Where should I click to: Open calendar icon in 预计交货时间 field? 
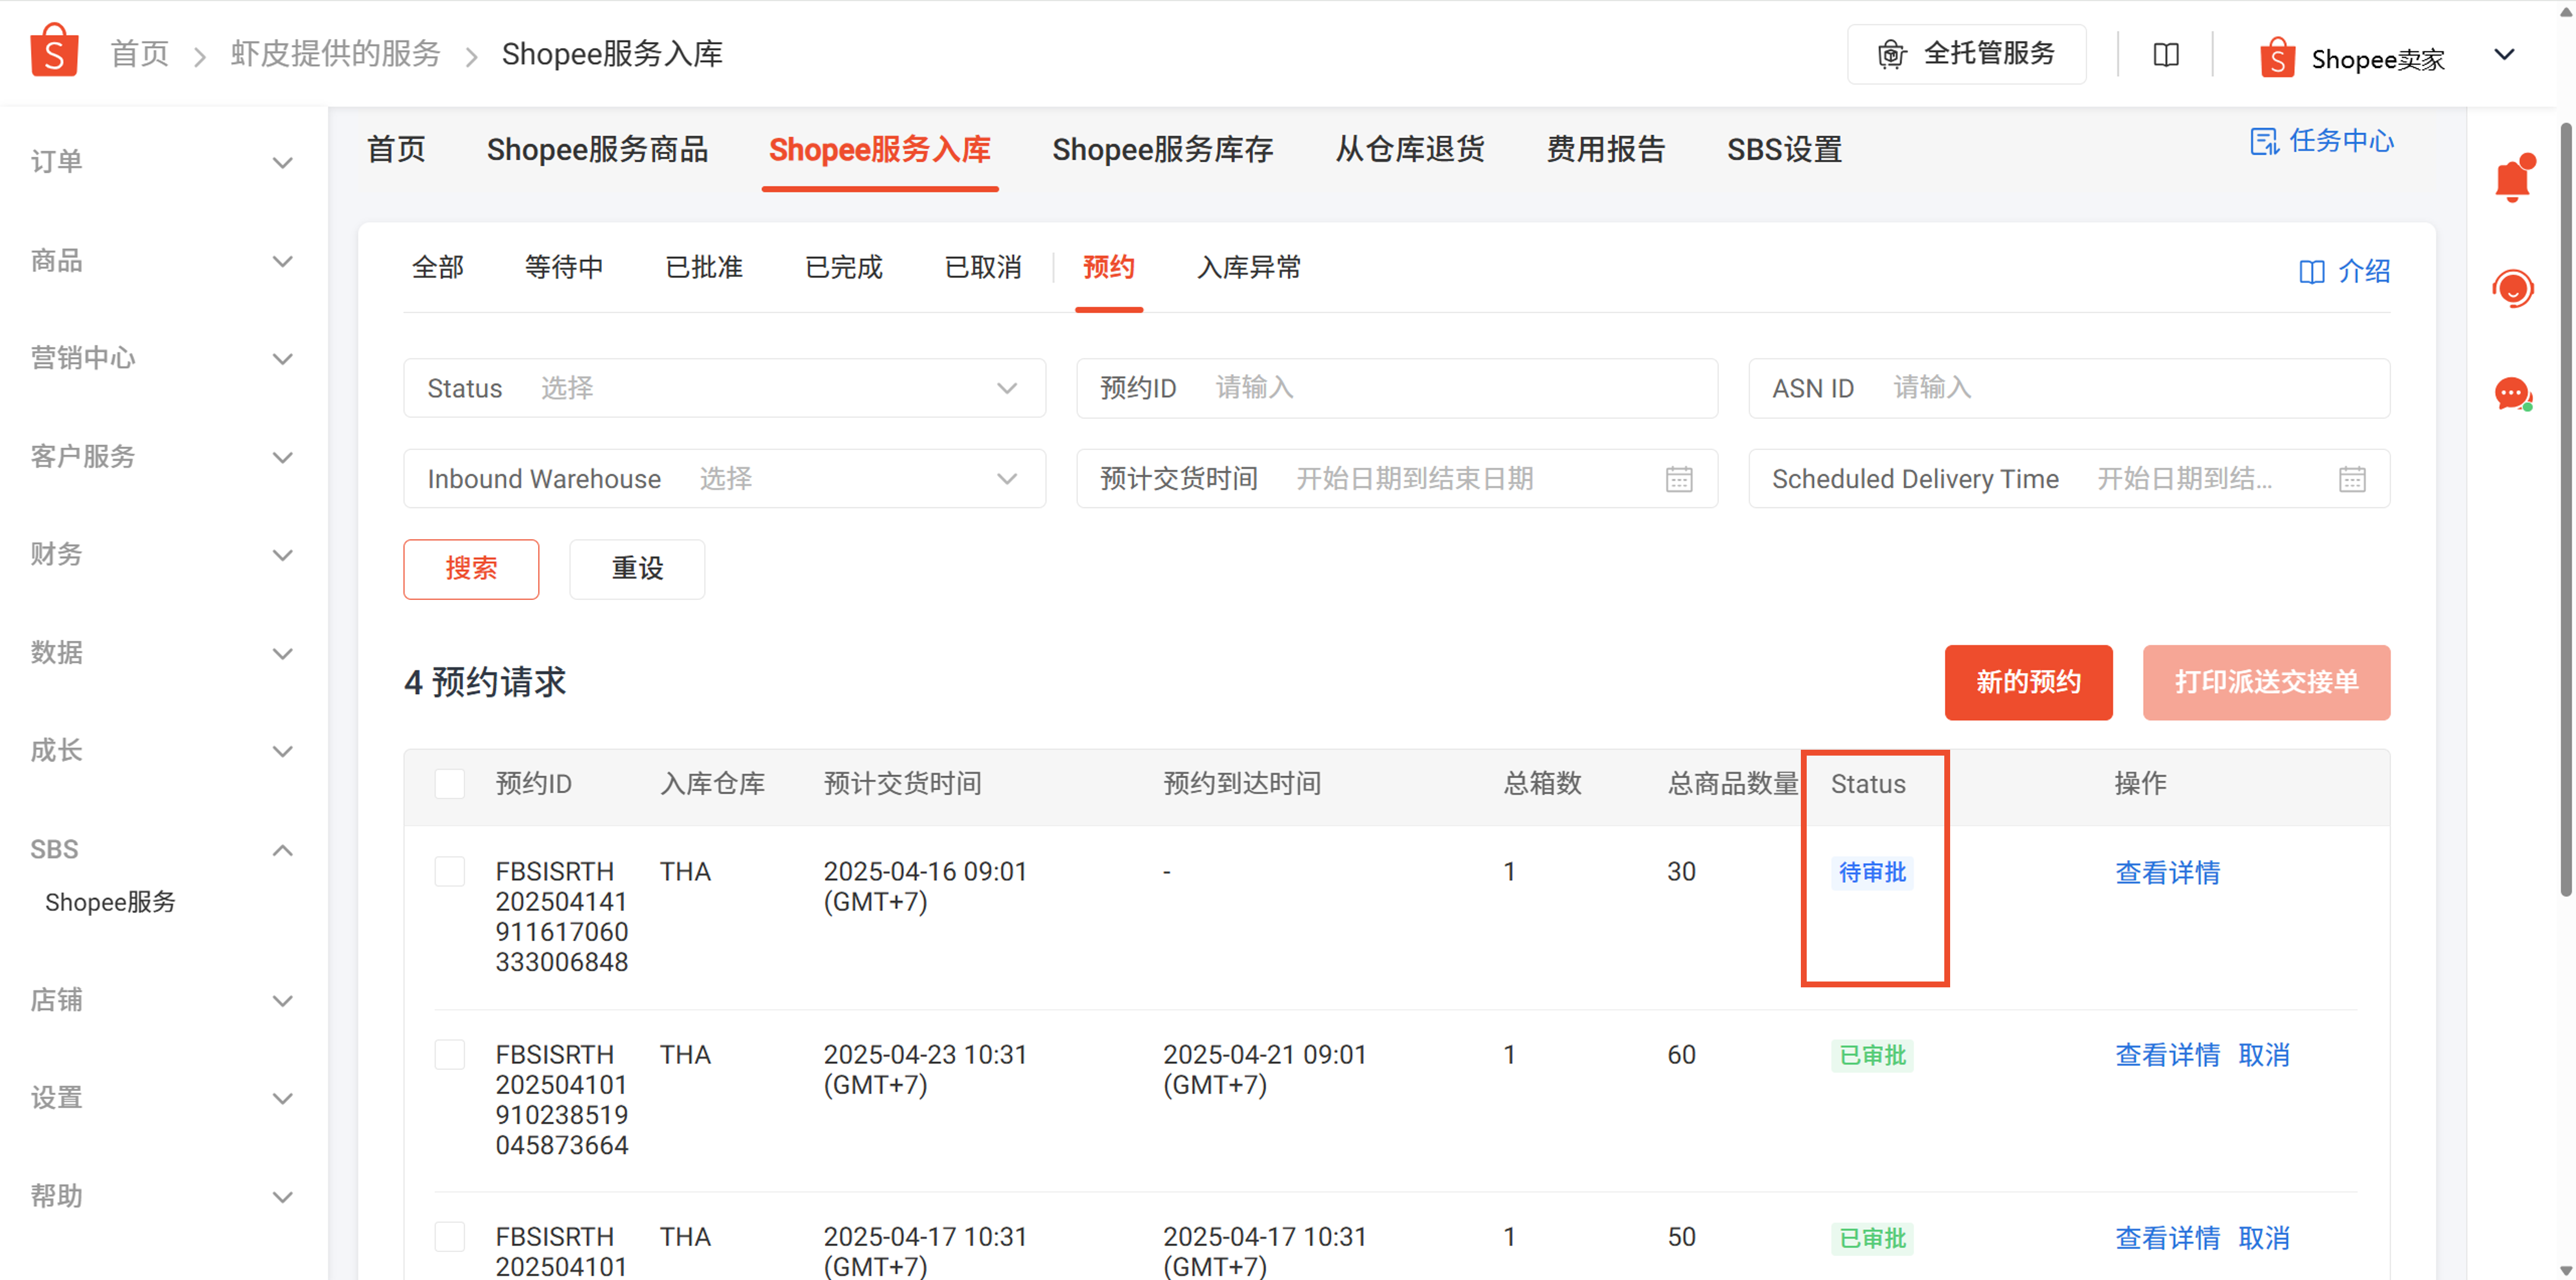coord(1679,480)
